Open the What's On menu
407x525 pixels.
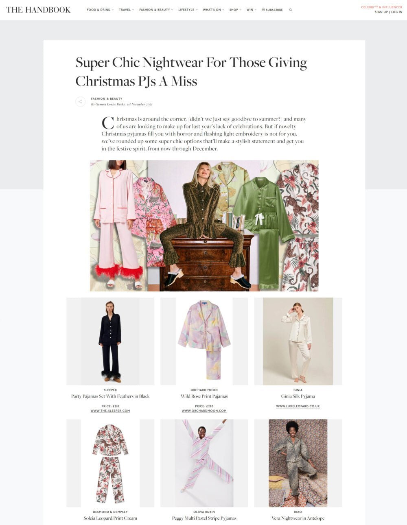tap(214, 10)
